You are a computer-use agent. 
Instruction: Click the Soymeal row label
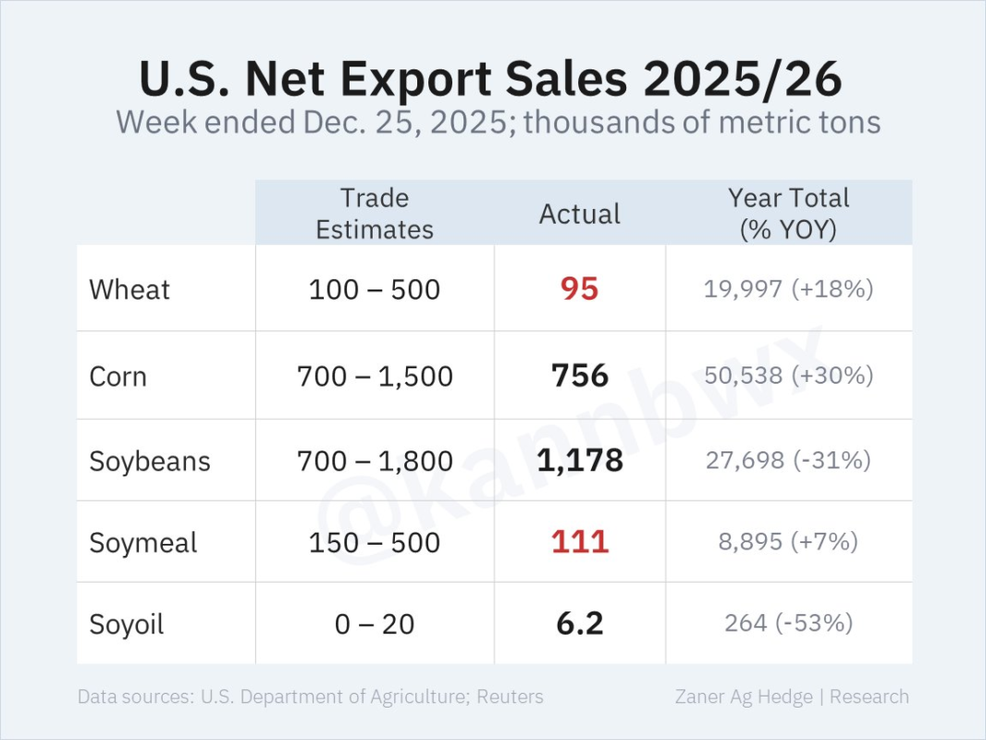143,542
